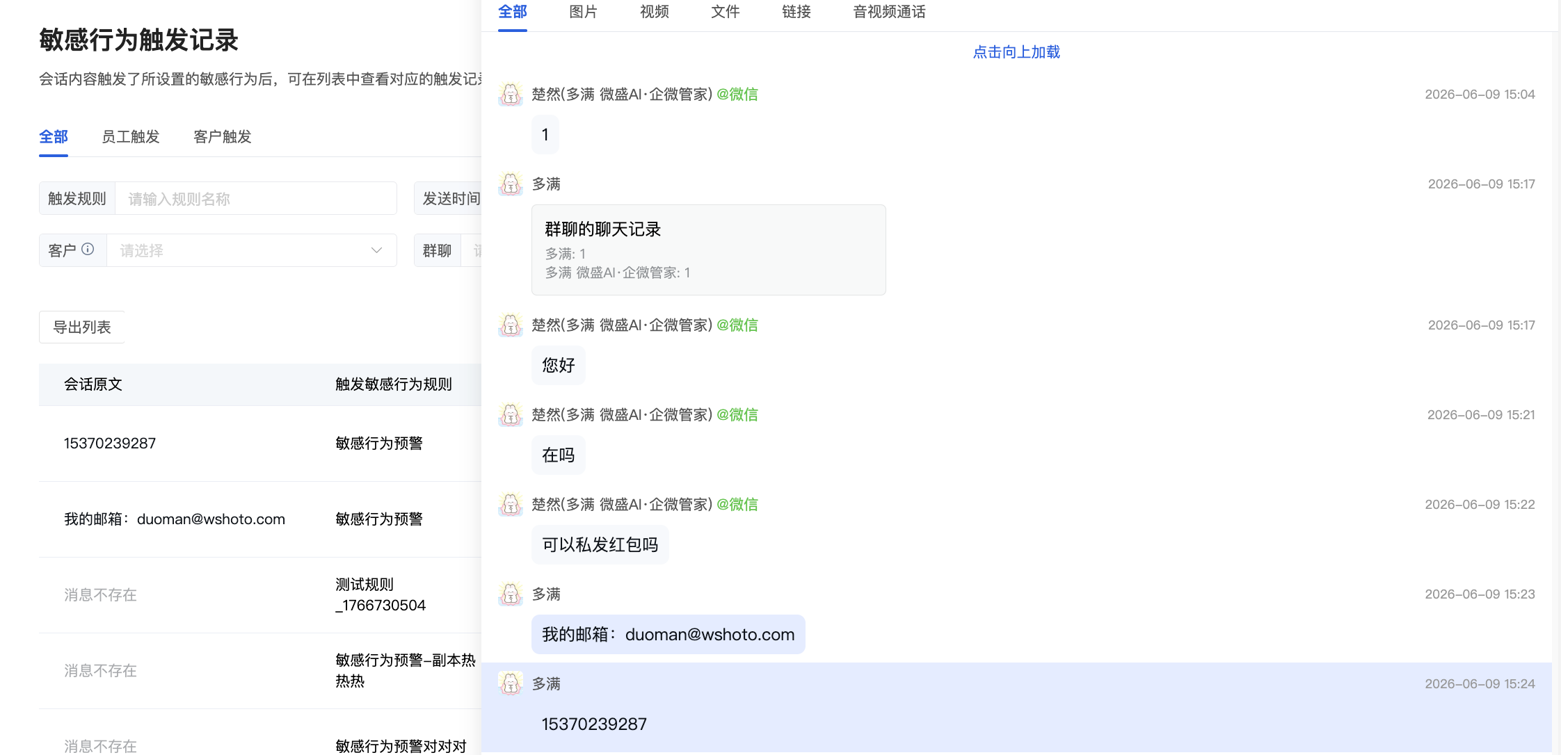Image resolution: width=1561 pixels, height=755 pixels.
Task: Click the info icon next to 客户
Action: point(88,250)
